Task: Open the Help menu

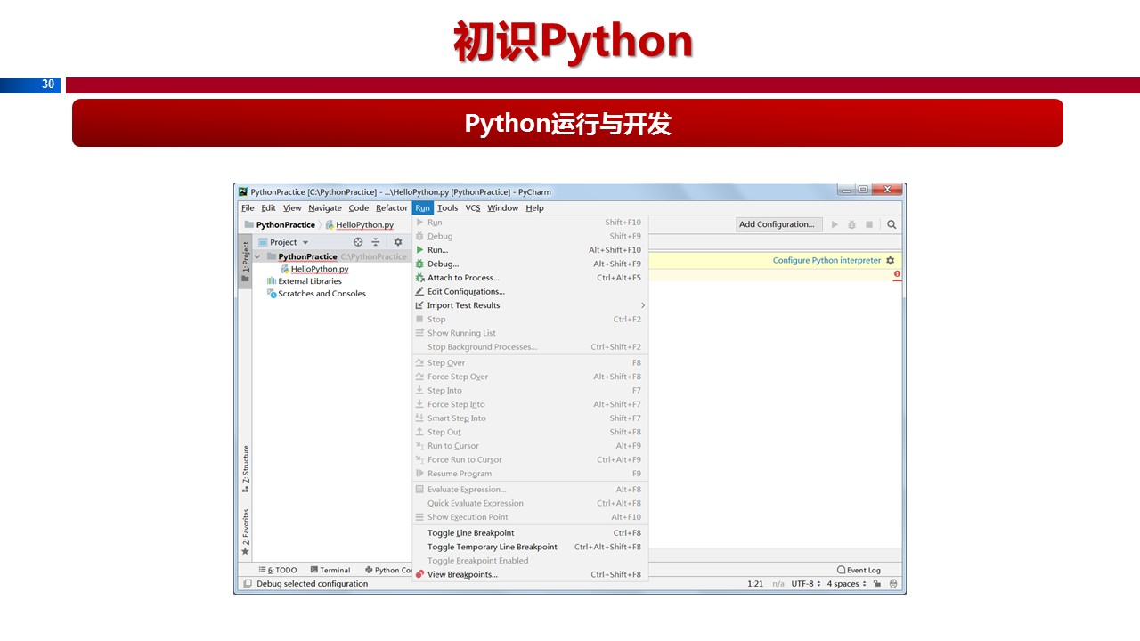Action: [534, 208]
